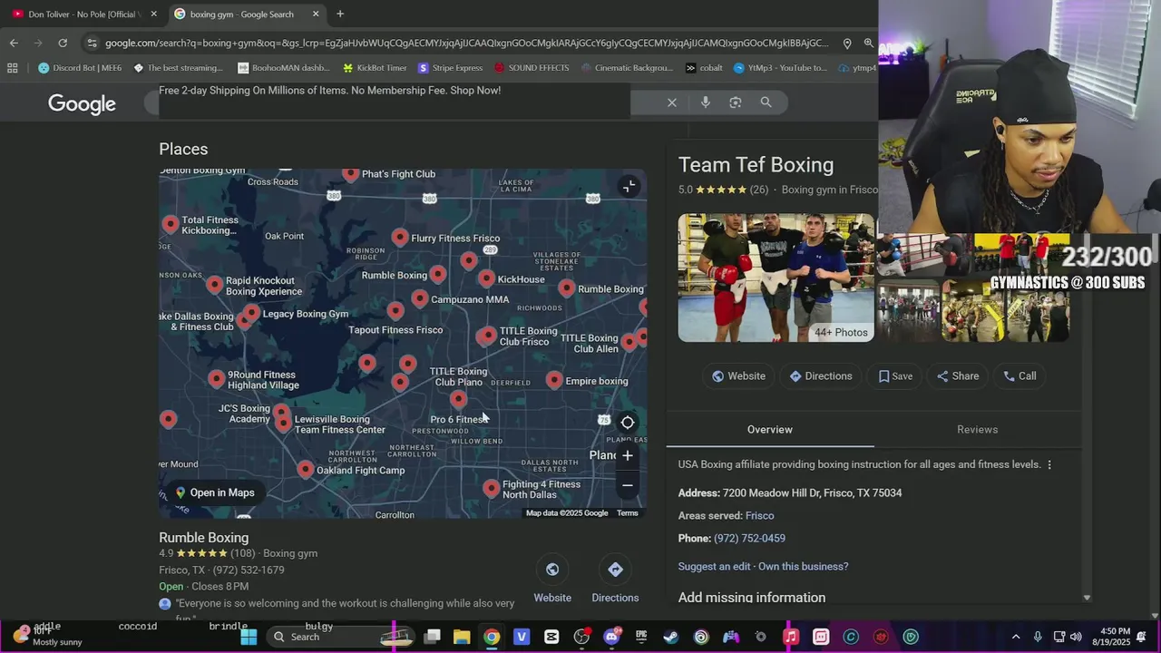This screenshot has width=1161, height=653.
Task: Center map on my location
Action: tap(628, 423)
